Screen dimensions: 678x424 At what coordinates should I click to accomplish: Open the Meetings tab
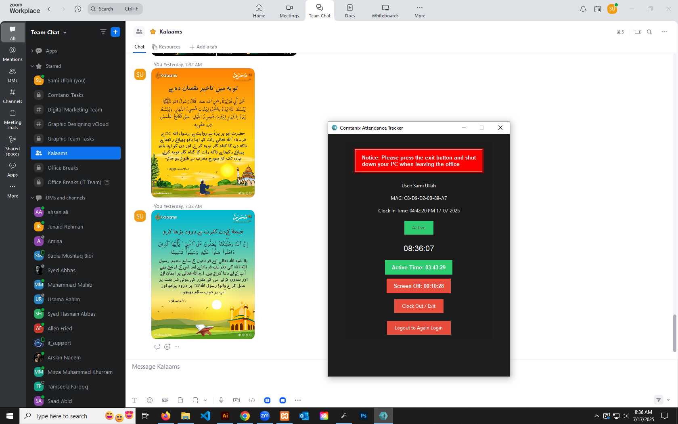[x=289, y=11]
